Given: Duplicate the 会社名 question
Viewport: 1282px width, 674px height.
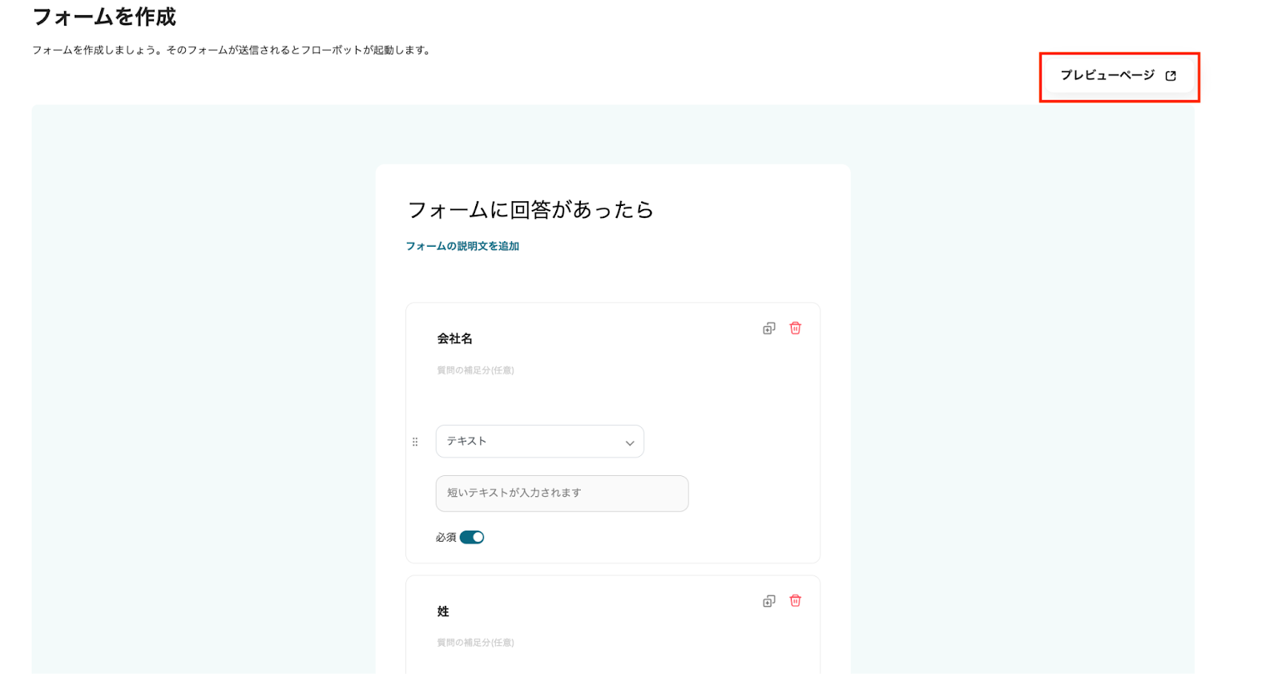Looking at the screenshot, I should [769, 329].
